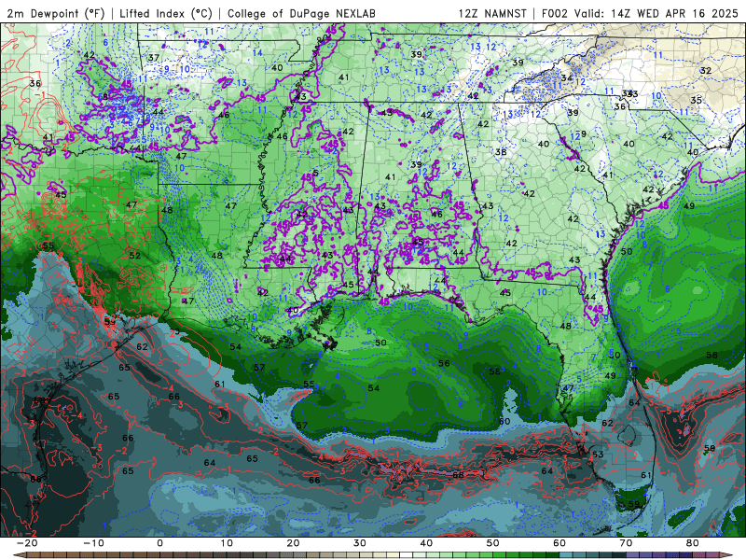
Task: Click the -10 label on the color scale
Action: tap(93, 543)
